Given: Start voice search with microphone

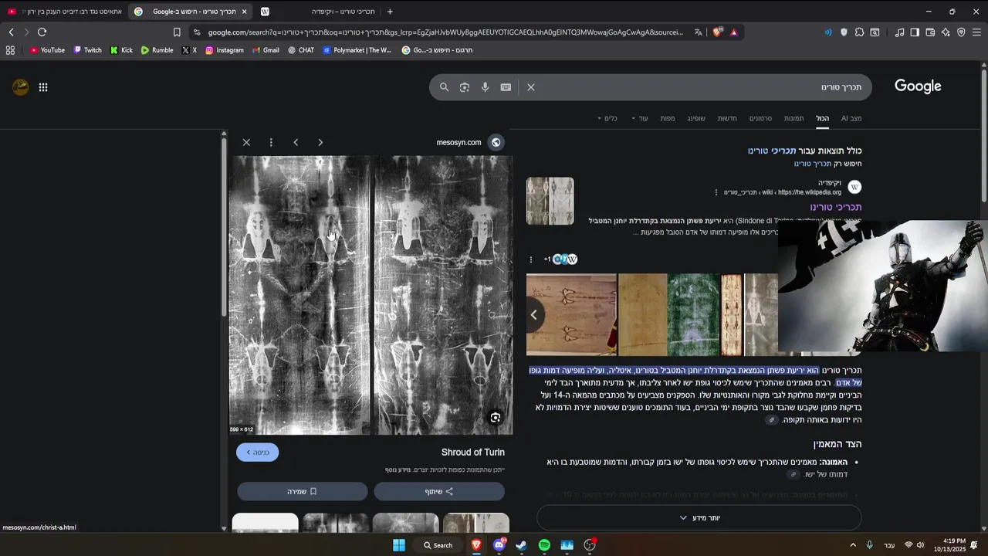Looking at the screenshot, I should click(485, 87).
